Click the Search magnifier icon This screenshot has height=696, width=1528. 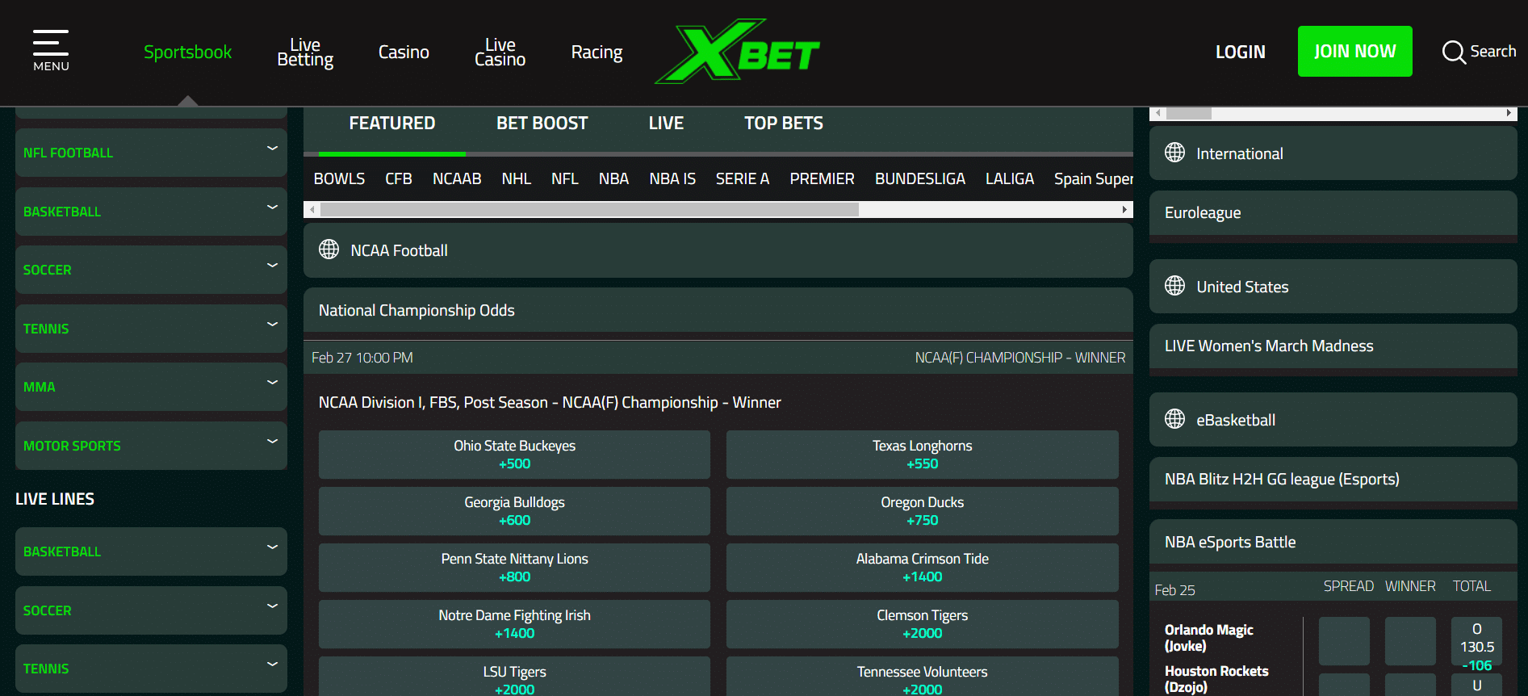tap(1454, 52)
